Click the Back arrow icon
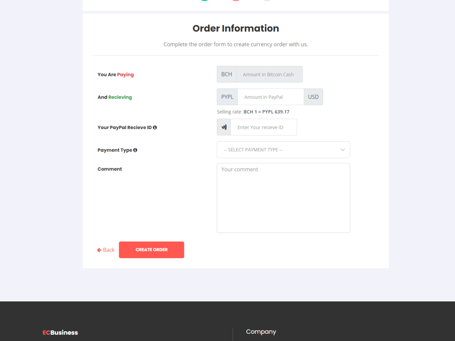Viewport: 455px width, 341px height. pyautogui.click(x=99, y=250)
